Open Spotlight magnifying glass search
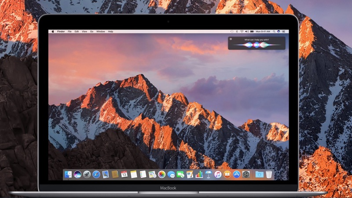 point(274,32)
